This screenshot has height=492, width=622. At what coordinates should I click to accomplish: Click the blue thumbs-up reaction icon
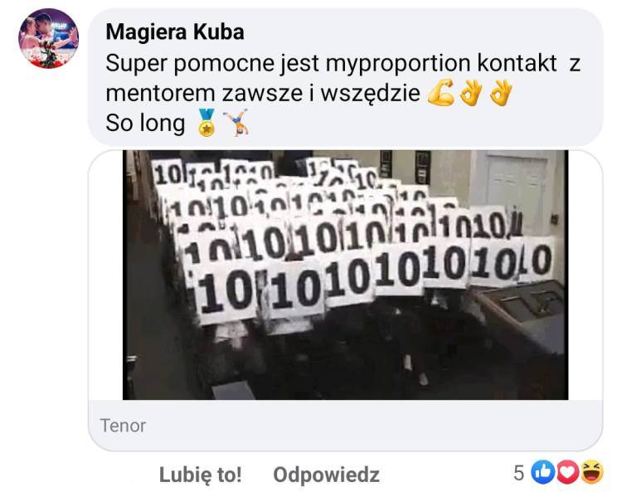pos(543,472)
